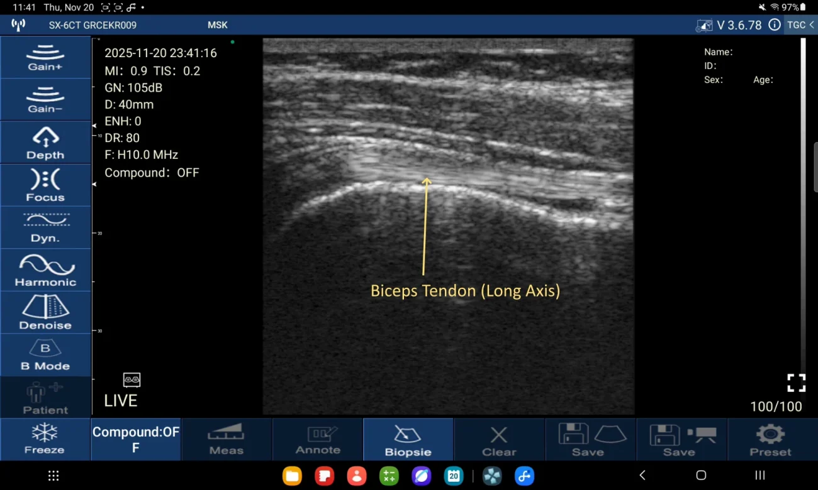Save a video clip recording
Image resolution: width=818 pixels, height=490 pixels.
(x=681, y=440)
